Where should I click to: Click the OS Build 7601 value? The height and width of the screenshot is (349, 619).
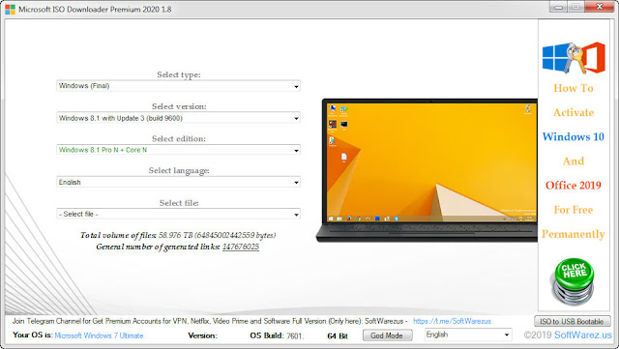coord(294,336)
